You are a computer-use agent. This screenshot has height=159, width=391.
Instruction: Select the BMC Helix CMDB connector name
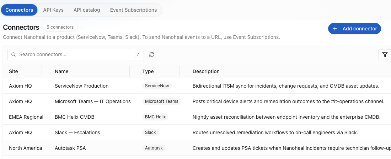point(75,117)
